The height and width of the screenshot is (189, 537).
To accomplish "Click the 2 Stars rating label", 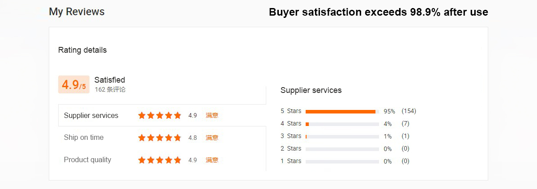I will 291,148.
